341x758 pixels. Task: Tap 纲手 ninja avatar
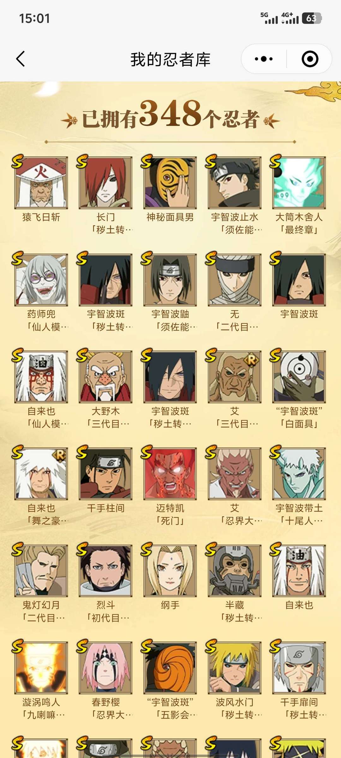(x=170, y=571)
